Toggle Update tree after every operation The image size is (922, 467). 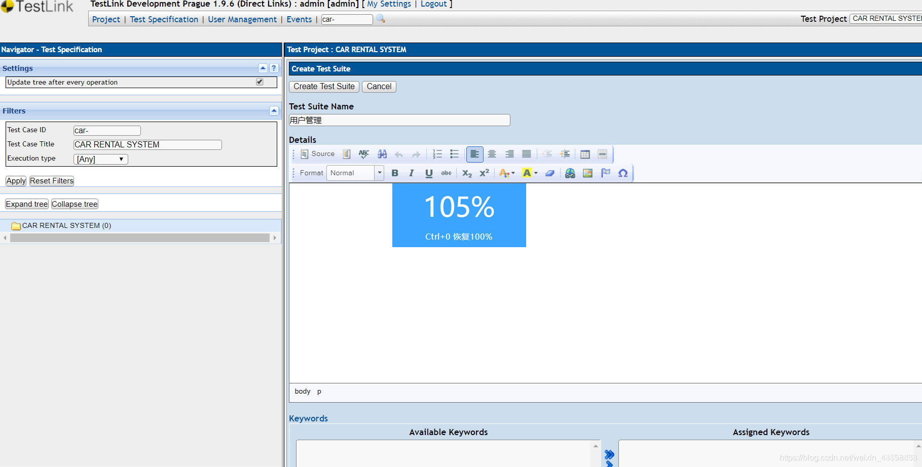(x=260, y=82)
